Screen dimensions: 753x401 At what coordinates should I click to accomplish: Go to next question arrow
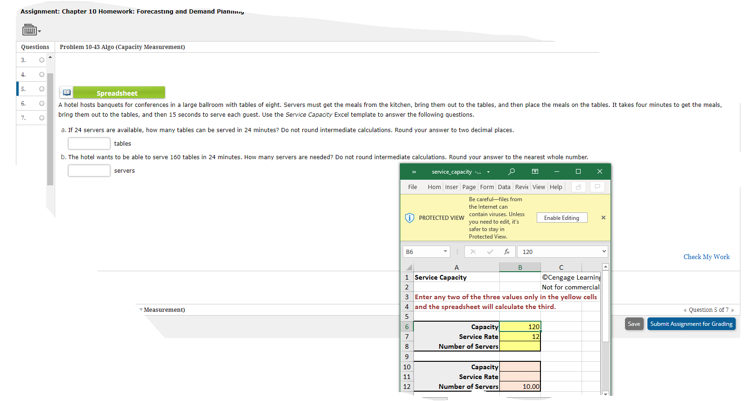[732, 310]
